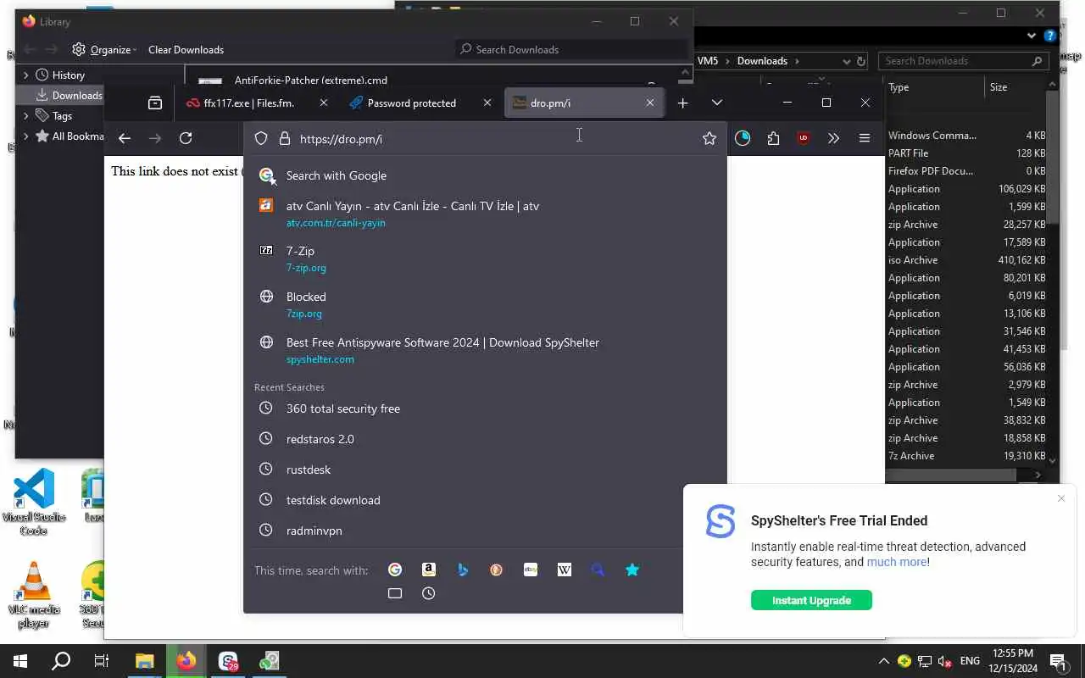Open File Explorer from taskbar
This screenshot has height=678, width=1085.
coord(145,661)
